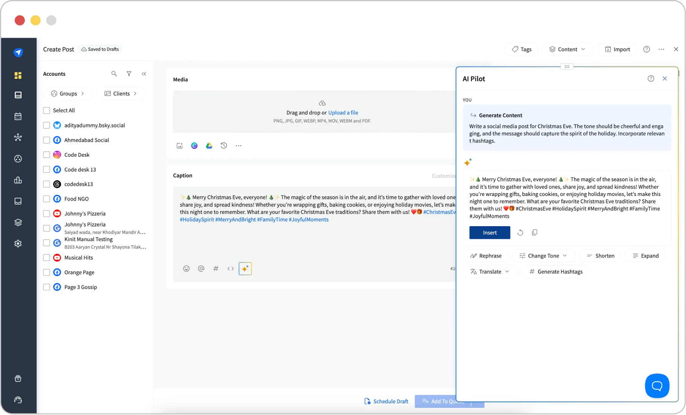The width and height of the screenshot is (686, 415).
Task: Expand the Change Tone dropdown
Action: click(x=543, y=256)
